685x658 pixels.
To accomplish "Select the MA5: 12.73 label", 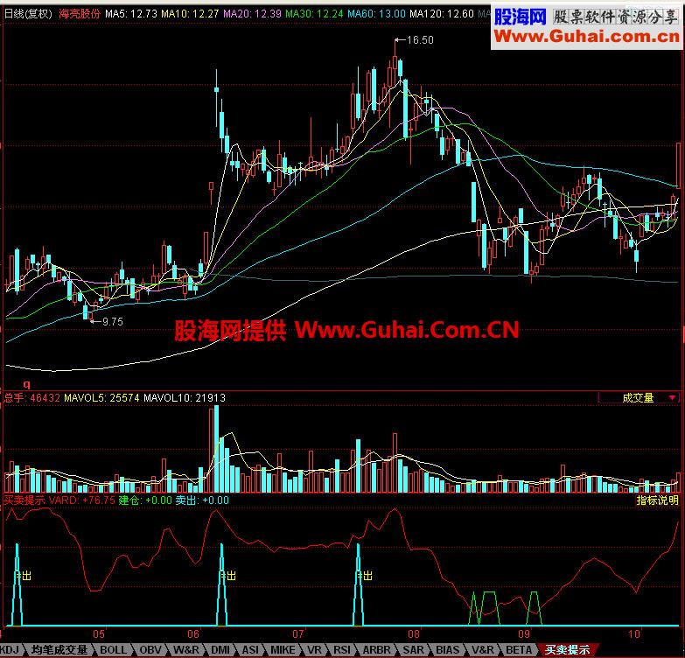I will (131, 14).
